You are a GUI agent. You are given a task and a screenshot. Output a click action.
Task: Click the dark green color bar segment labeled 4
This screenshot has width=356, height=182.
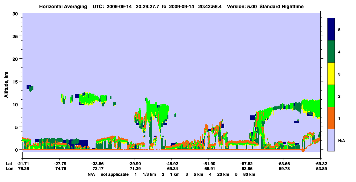click(331, 51)
